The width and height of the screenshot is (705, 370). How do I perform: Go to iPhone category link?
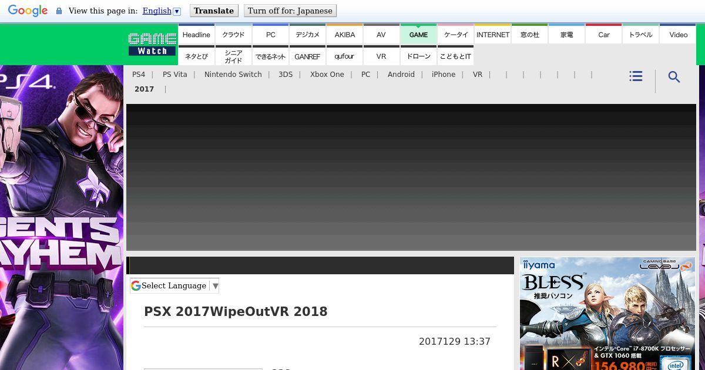pos(444,75)
